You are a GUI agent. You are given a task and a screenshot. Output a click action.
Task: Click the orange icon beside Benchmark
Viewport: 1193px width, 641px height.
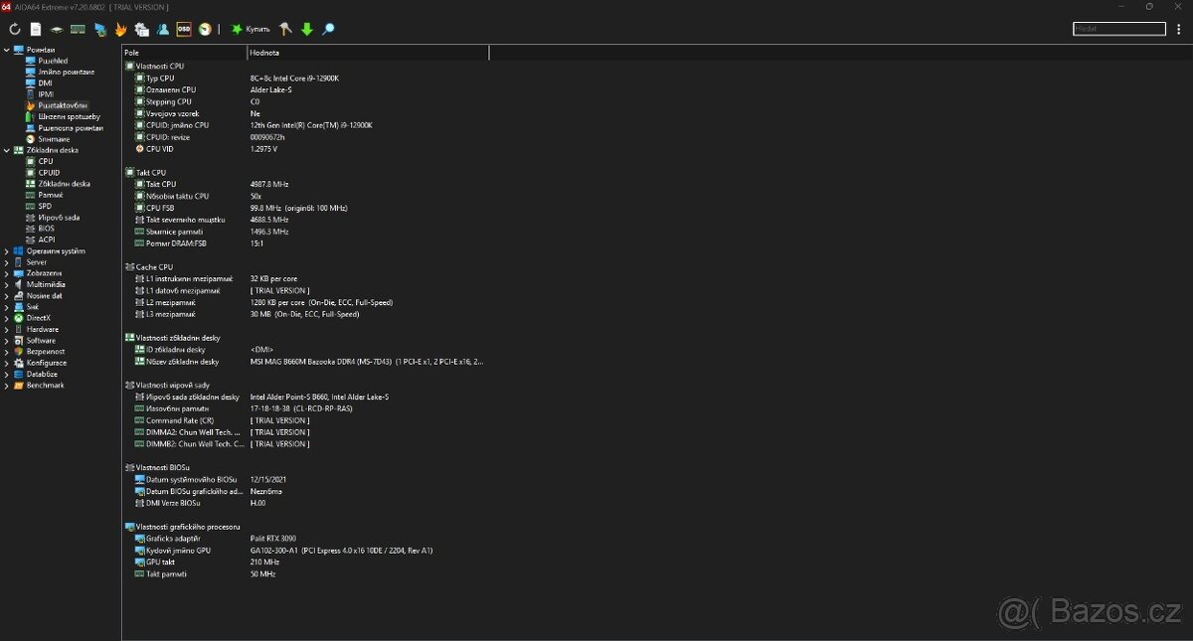(x=18, y=386)
